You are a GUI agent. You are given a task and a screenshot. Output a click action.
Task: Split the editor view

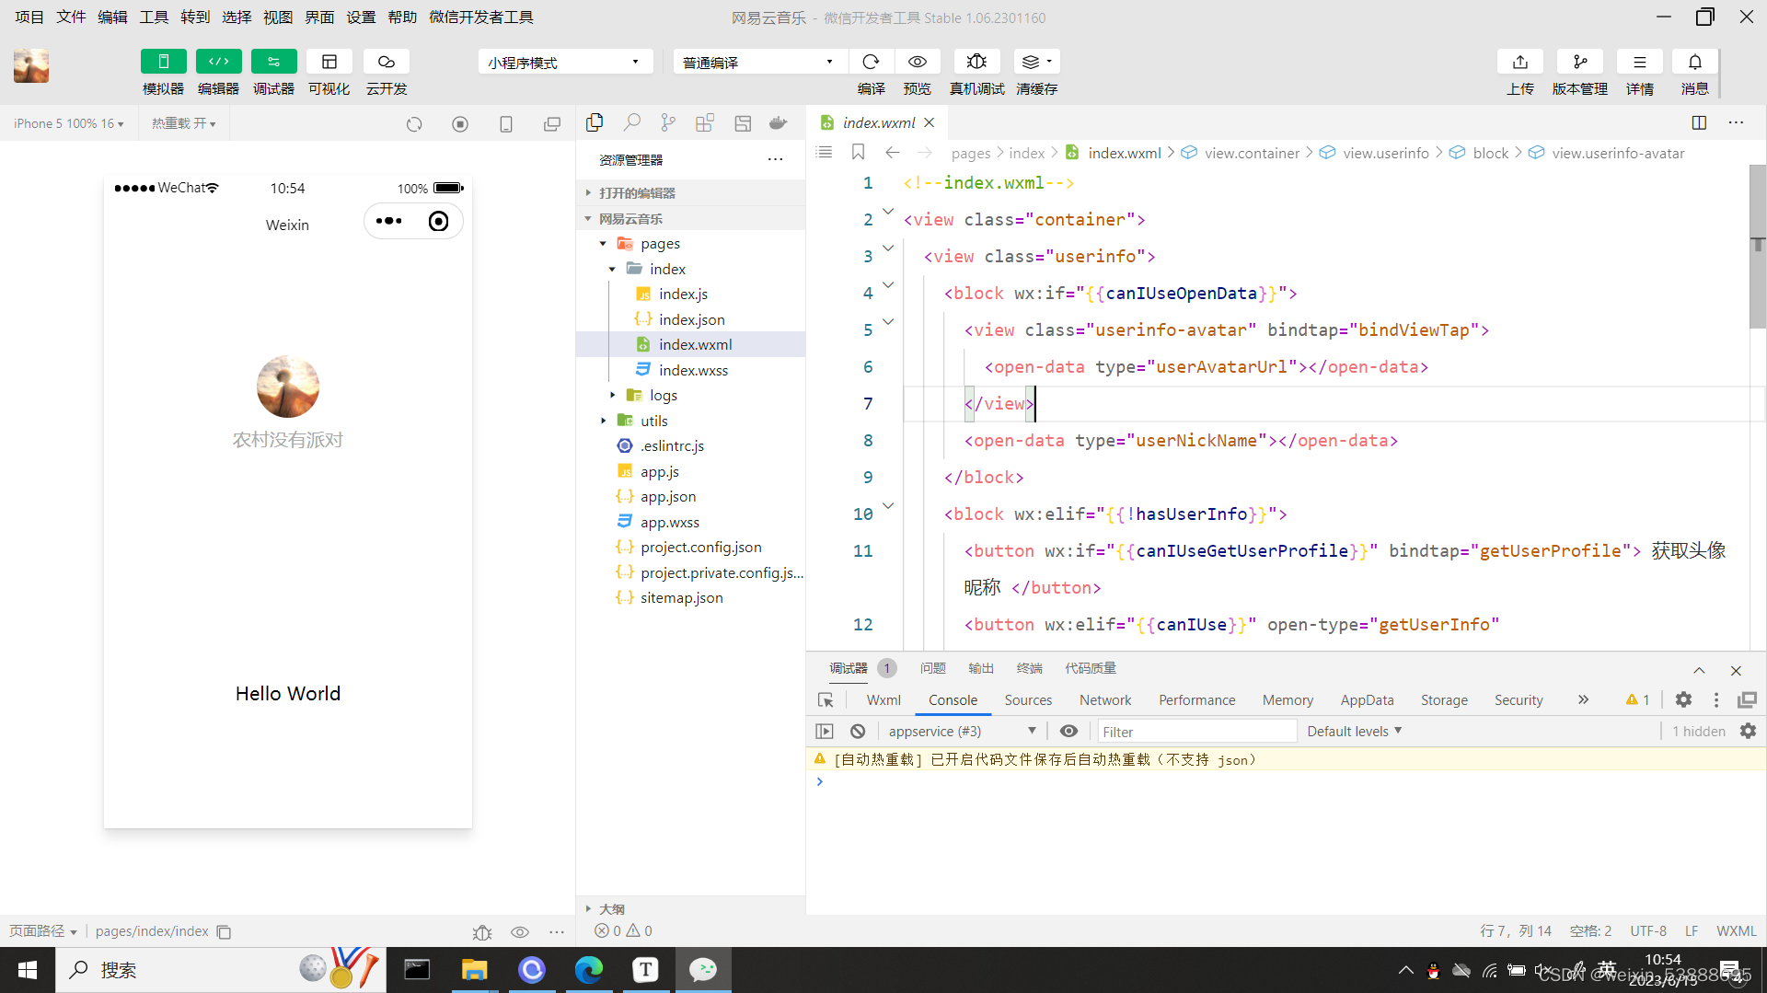[1699, 122]
